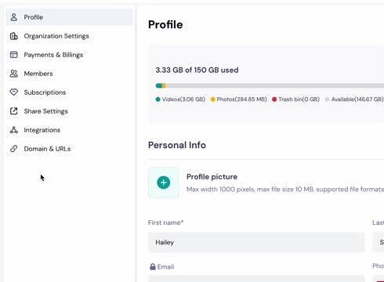Select Subscriptions in the sidebar

tap(69, 92)
